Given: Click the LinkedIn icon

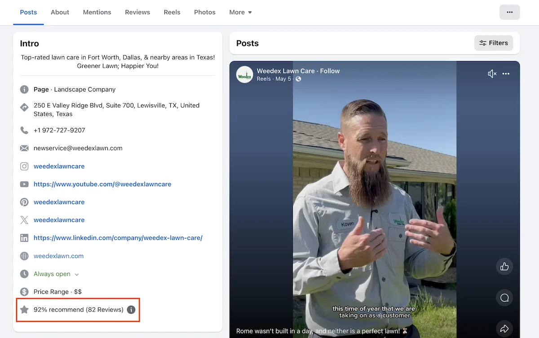Looking at the screenshot, I should pos(24,238).
